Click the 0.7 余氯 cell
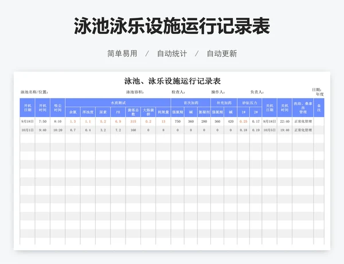The width and height of the screenshot is (344, 264). [x=73, y=130]
